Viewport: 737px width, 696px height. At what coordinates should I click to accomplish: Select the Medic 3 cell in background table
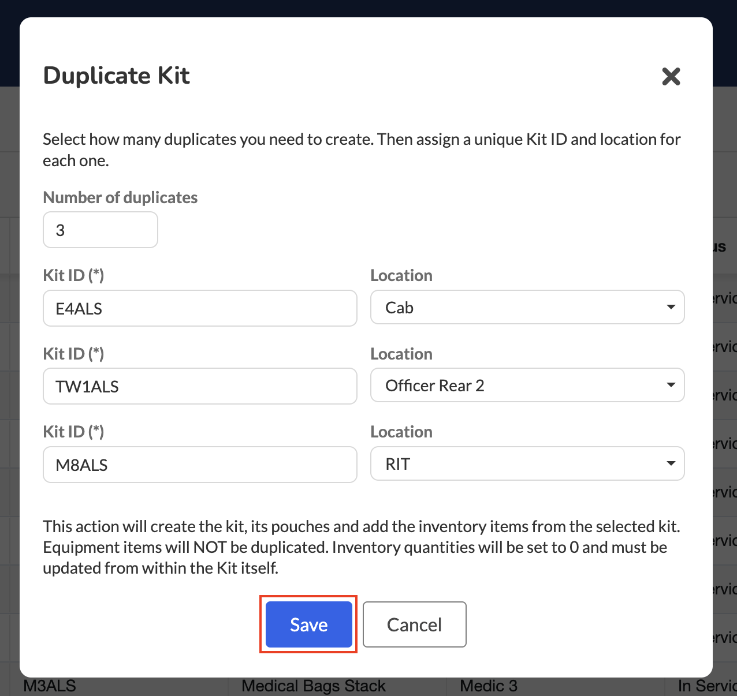tap(489, 686)
